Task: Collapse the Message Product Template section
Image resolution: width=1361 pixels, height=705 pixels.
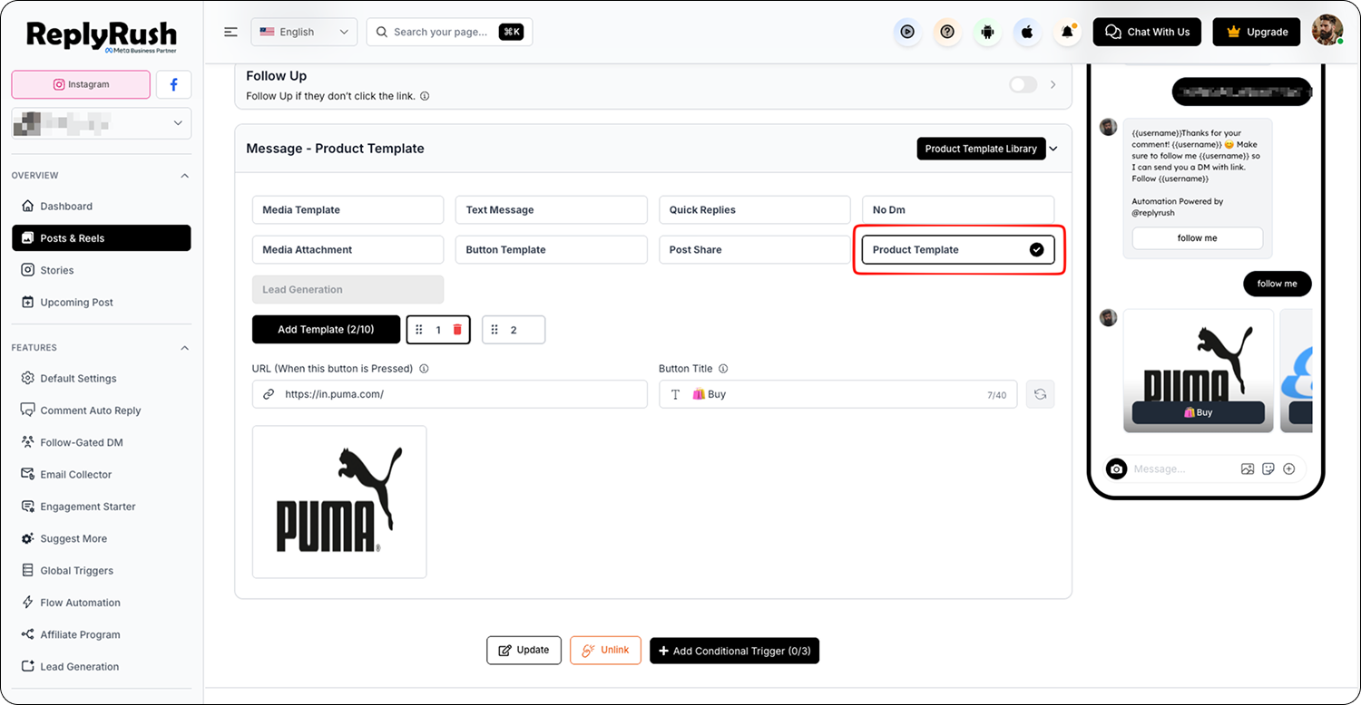Action: [x=1053, y=149]
